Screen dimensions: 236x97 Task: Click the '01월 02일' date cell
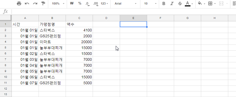25,54
